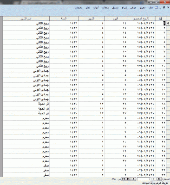The width and height of the screenshot is (170, 185).
Task: Click the date cell 27/04/1431 in row 10
Action: click(x=141, y=66)
